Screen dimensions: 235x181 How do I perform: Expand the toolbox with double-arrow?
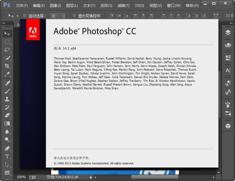pyautogui.click(x=4, y=23)
